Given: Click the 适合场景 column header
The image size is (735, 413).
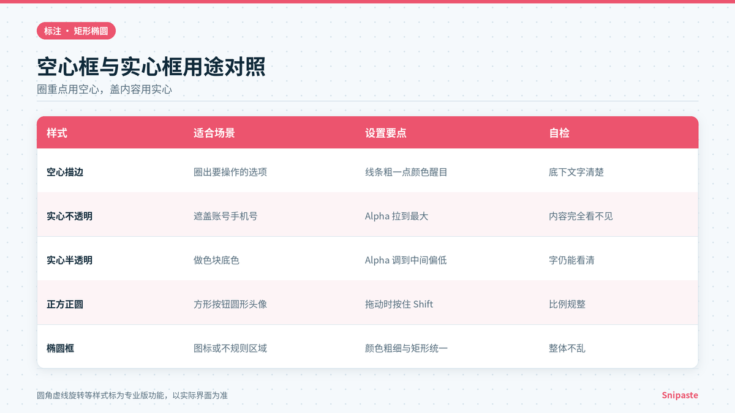Looking at the screenshot, I should point(214,133).
